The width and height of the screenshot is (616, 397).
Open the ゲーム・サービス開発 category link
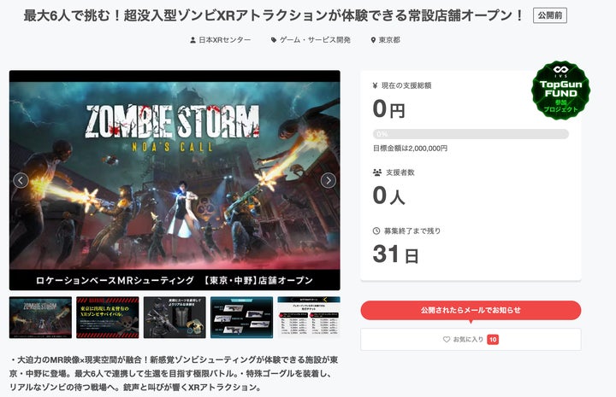click(315, 40)
